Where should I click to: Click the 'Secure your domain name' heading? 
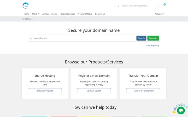94,30
